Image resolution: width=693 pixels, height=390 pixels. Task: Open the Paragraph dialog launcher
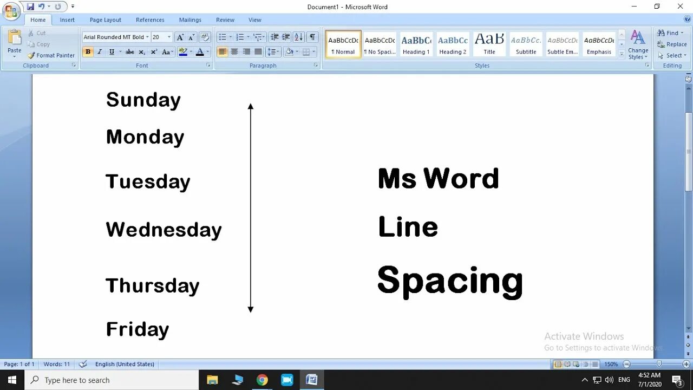click(316, 65)
